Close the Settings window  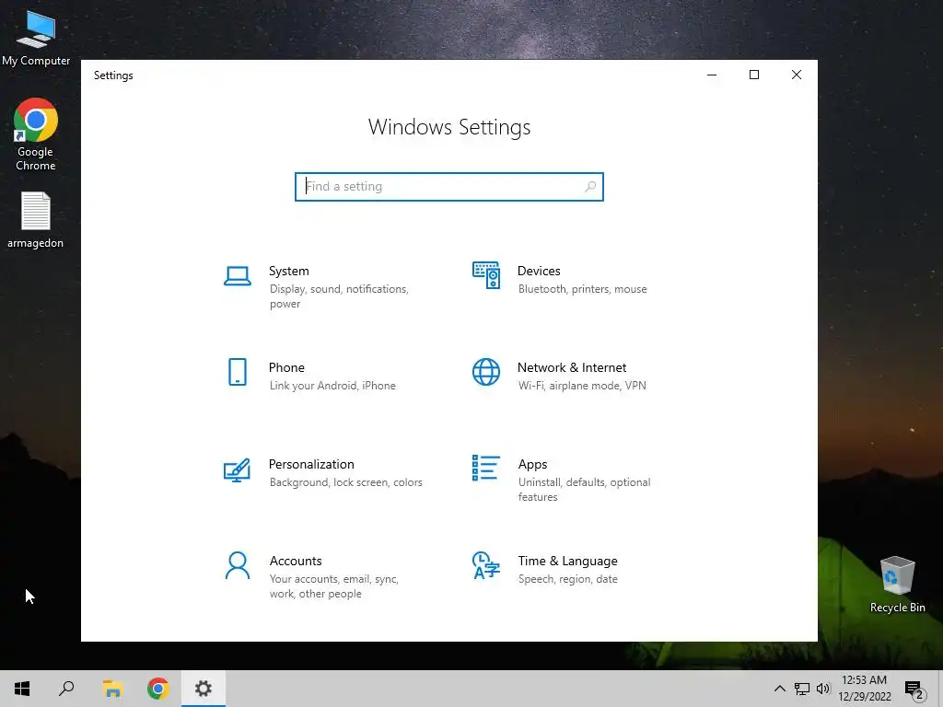pyautogui.click(x=797, y=75)
